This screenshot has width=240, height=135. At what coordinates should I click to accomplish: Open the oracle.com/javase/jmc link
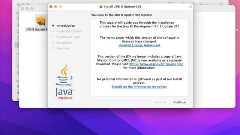(x=156, y=64)
